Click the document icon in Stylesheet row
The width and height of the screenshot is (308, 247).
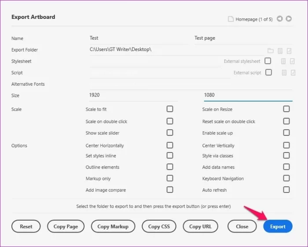pos(284,62)
